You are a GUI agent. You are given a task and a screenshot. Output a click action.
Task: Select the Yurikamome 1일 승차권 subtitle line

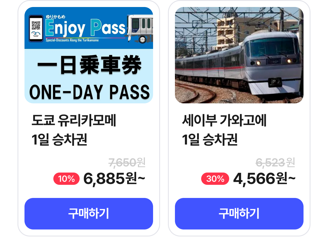coord(59,140)
